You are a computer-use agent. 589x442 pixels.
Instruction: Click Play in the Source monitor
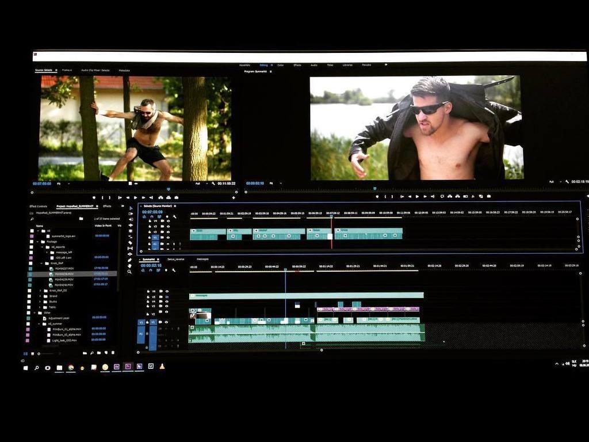click(x=136, y=197)
